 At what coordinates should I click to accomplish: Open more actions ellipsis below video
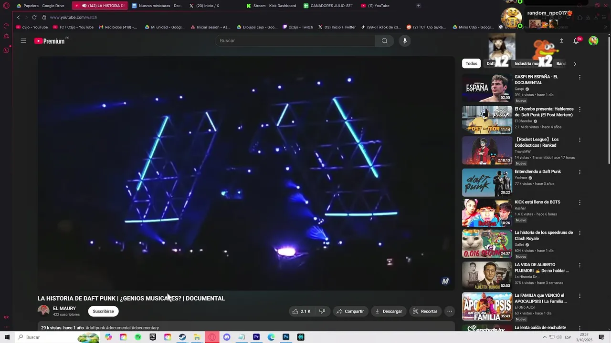449,312
